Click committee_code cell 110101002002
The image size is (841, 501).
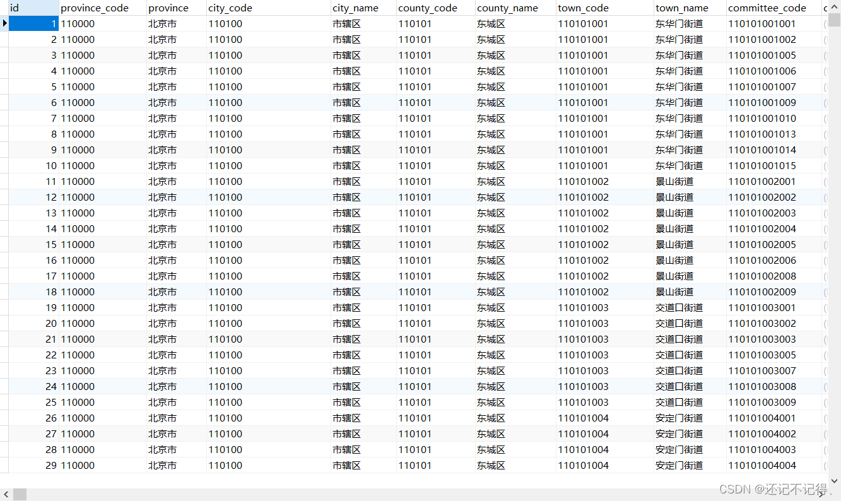774,197
